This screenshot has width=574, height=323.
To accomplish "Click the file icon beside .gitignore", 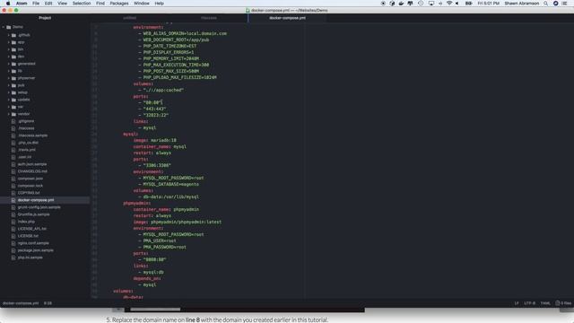I will click(x=13, y=121).
